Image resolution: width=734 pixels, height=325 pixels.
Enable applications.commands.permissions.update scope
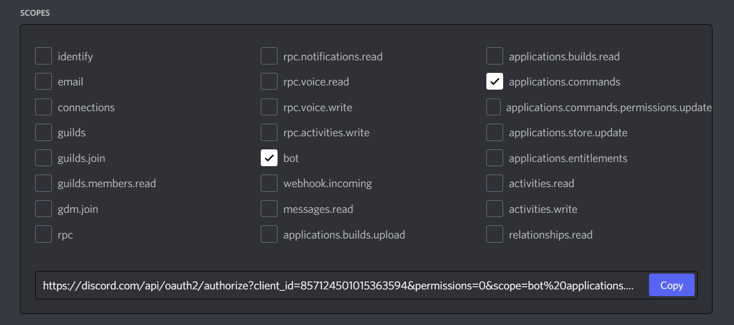coord(495,106)
